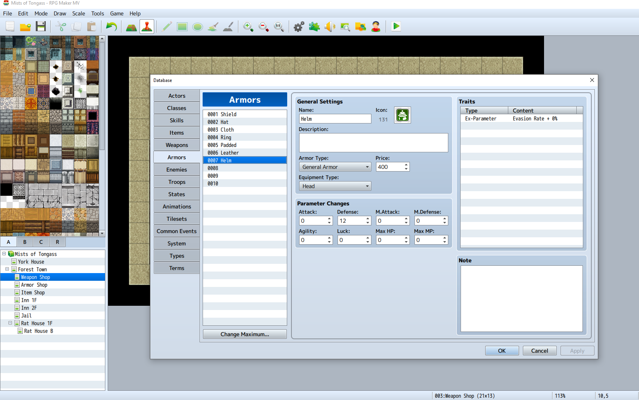This screenshot has height=400, width=639.
Task: Click the Undo arrow icon
Action: [x=111, y=27]
